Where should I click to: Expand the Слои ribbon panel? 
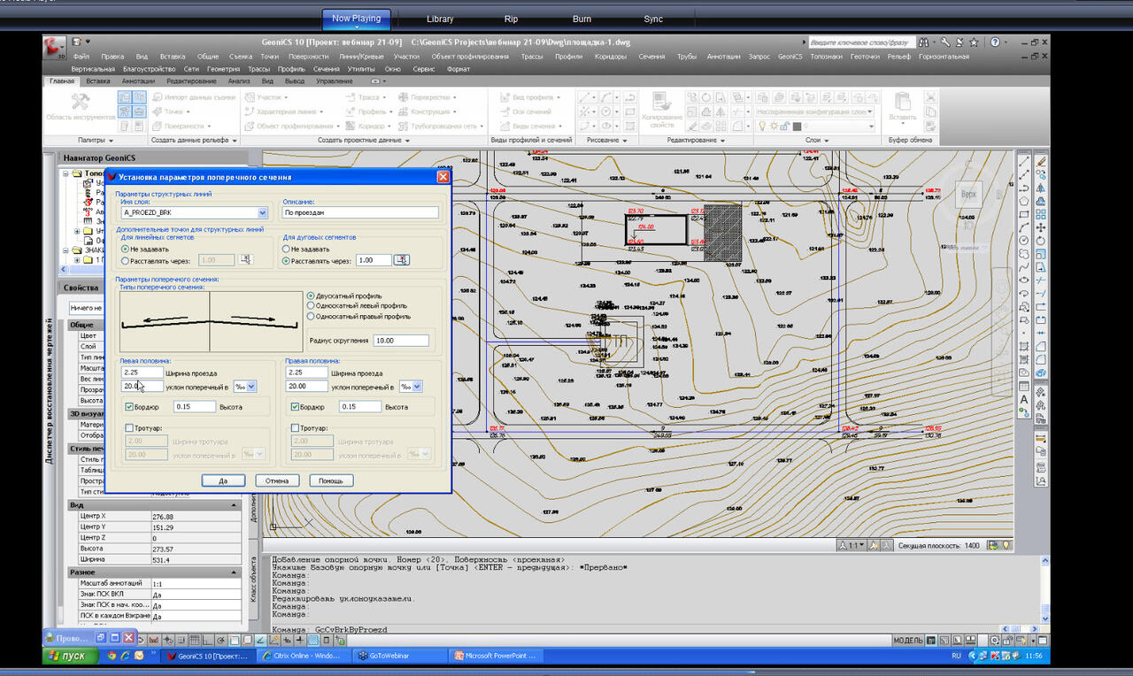pos(816,140)
